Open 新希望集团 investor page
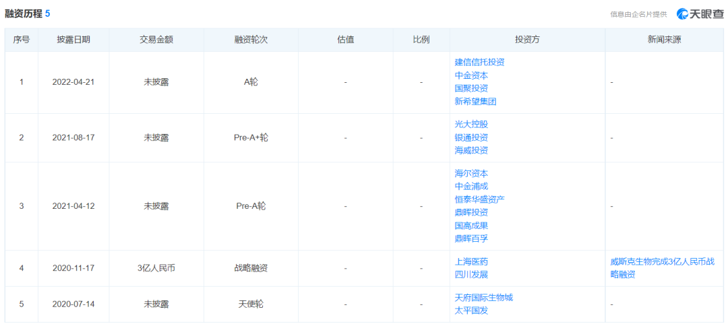 tap(475, 102)
